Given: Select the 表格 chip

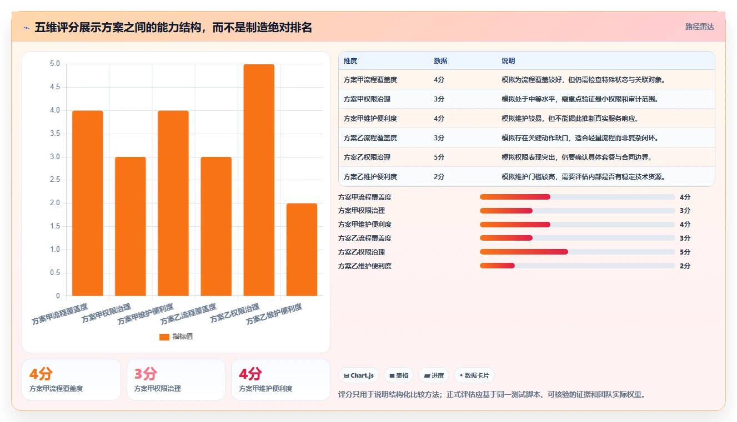Looking at the screenshot, I should (x=399, y=375).
